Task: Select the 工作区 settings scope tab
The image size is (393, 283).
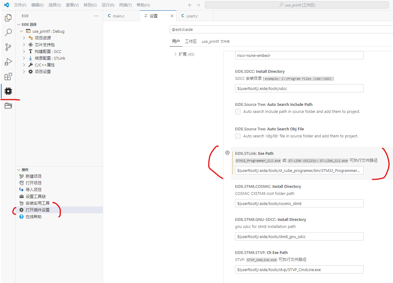Action: 191,41
